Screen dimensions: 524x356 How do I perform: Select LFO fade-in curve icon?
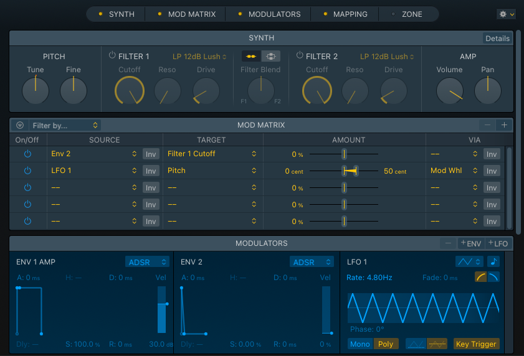click(480, 277)
